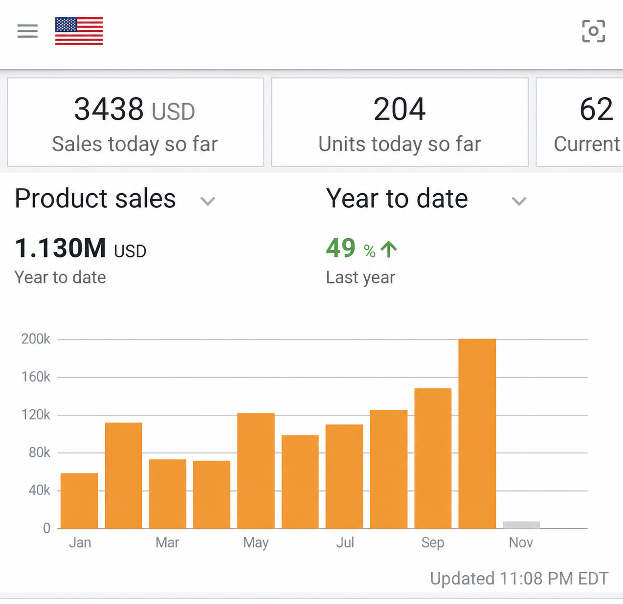Tap the US flag marketplace icon
Viewport: 623px width, 604px height.
pos(79,31)
